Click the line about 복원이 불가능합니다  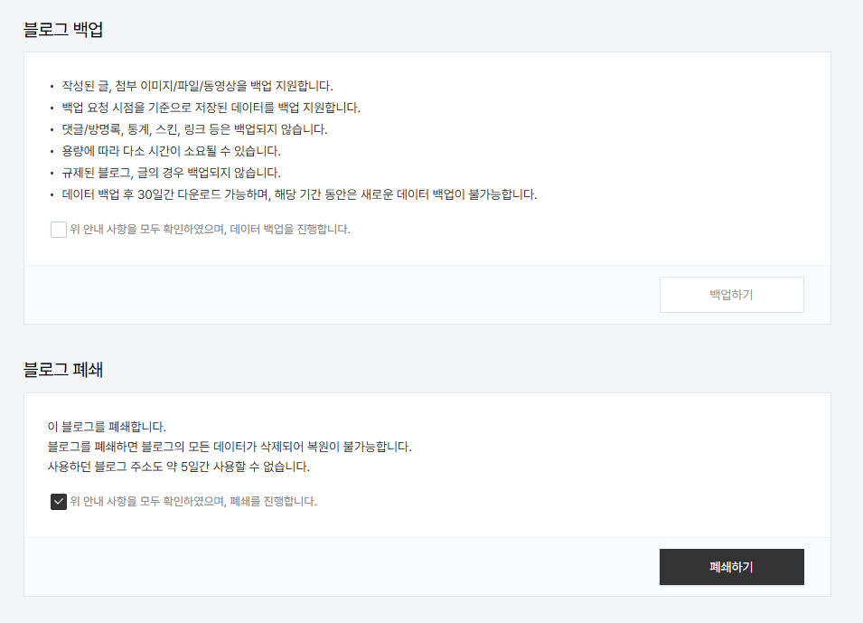[x=230, y=447]
